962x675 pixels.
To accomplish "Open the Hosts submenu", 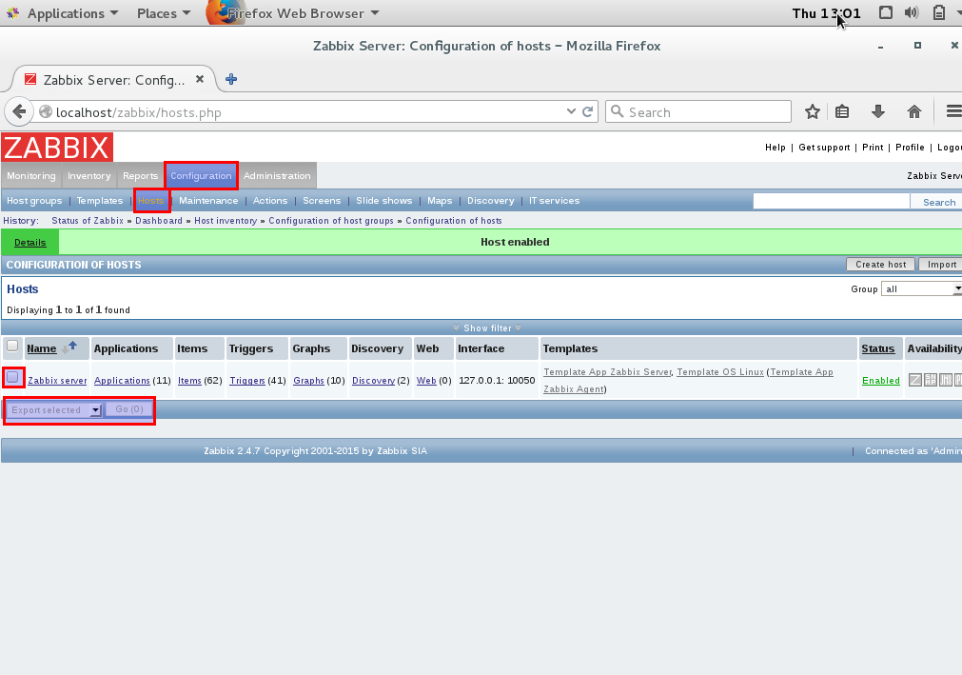I will click(x=151, y=201).
